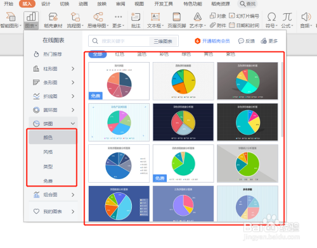Open the 思维导图 mind map tool

(98, 20)
